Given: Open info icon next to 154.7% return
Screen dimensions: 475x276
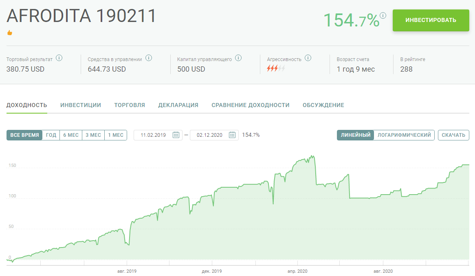Looking at the screenshot, I should coord(383,15).
